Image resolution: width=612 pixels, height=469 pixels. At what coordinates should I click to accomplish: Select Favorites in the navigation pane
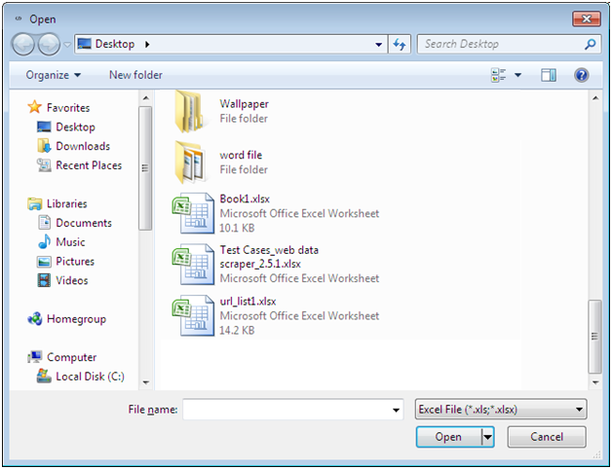[x=68, y=108]
